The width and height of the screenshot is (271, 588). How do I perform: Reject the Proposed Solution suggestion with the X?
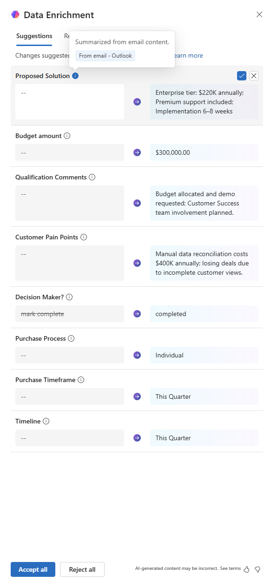(x=254, y=76)
